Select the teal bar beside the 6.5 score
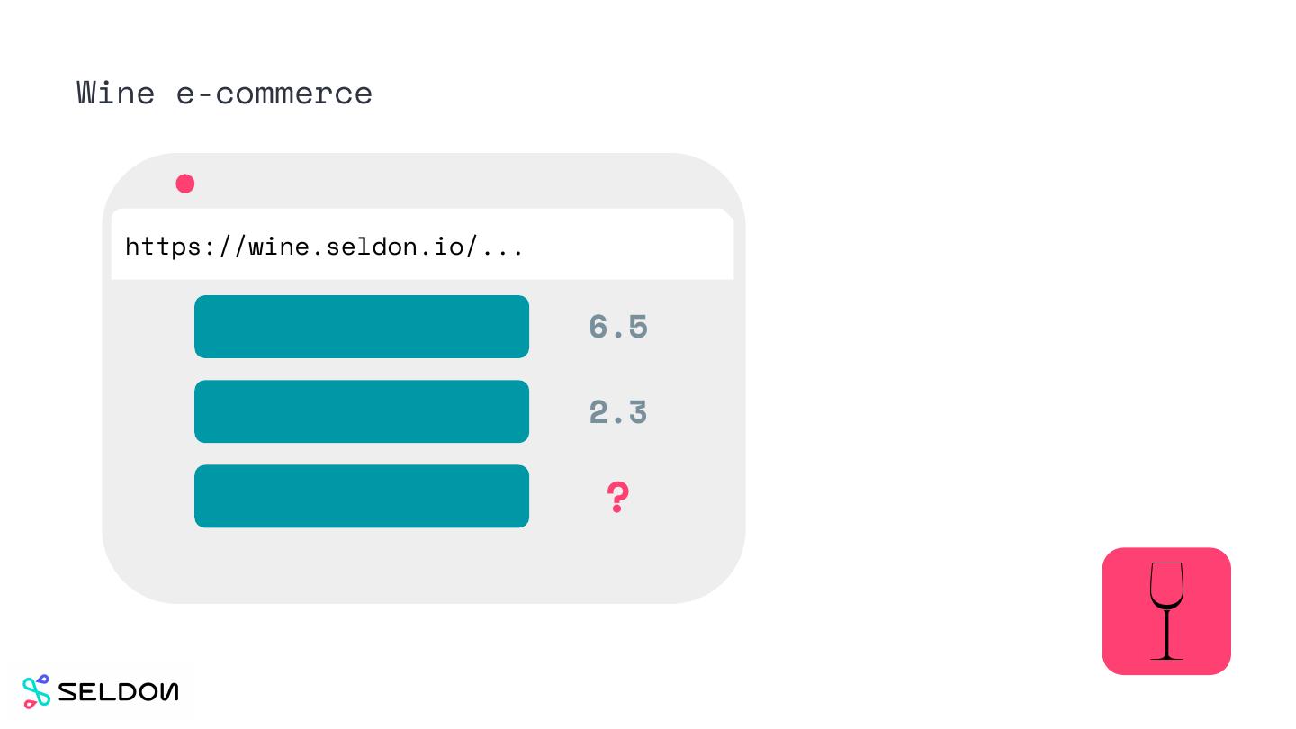Viewport: 1296px width, 729px height. 362,327
